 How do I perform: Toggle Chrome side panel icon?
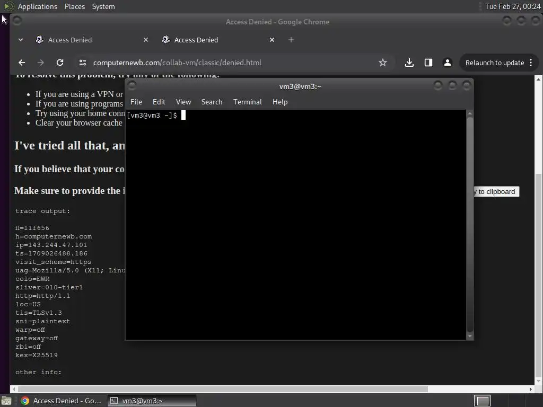[x=428, y=63]
